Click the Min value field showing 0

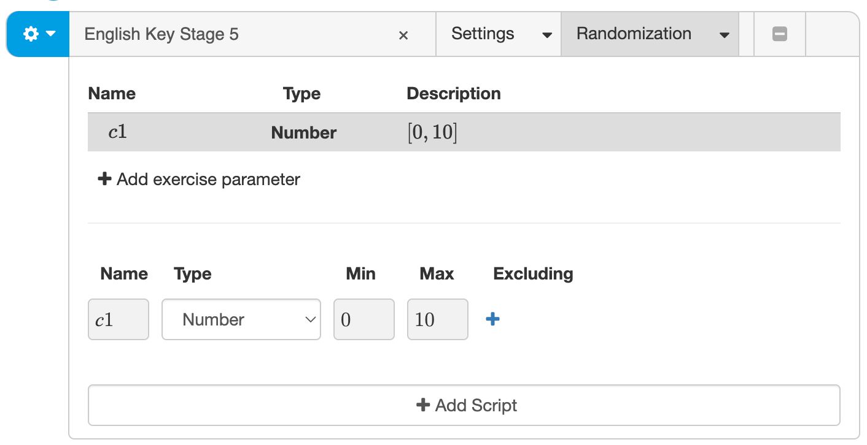coord(364,319)
